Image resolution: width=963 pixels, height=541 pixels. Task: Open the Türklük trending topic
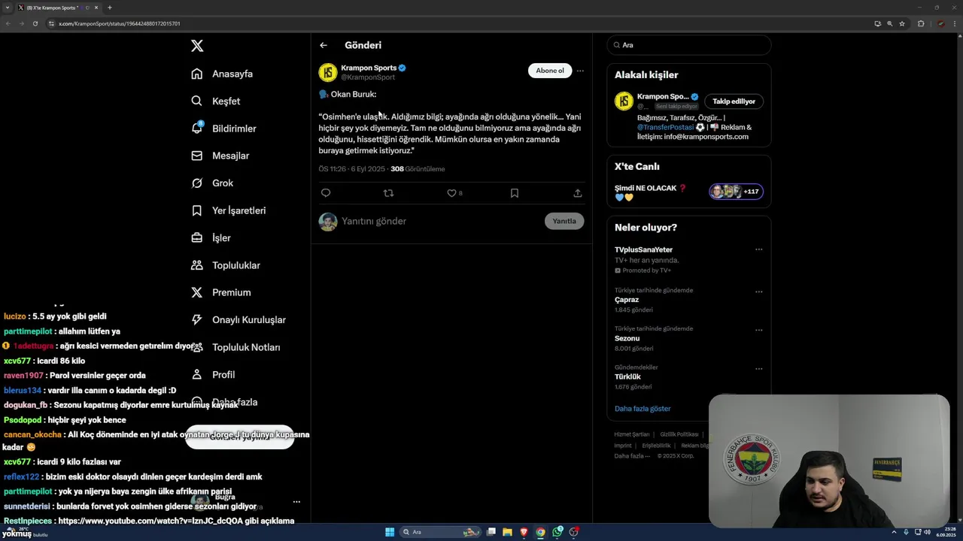click(627, 376)
